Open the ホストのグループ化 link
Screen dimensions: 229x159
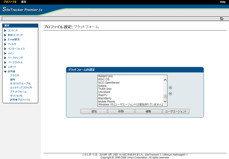[20, 83]
